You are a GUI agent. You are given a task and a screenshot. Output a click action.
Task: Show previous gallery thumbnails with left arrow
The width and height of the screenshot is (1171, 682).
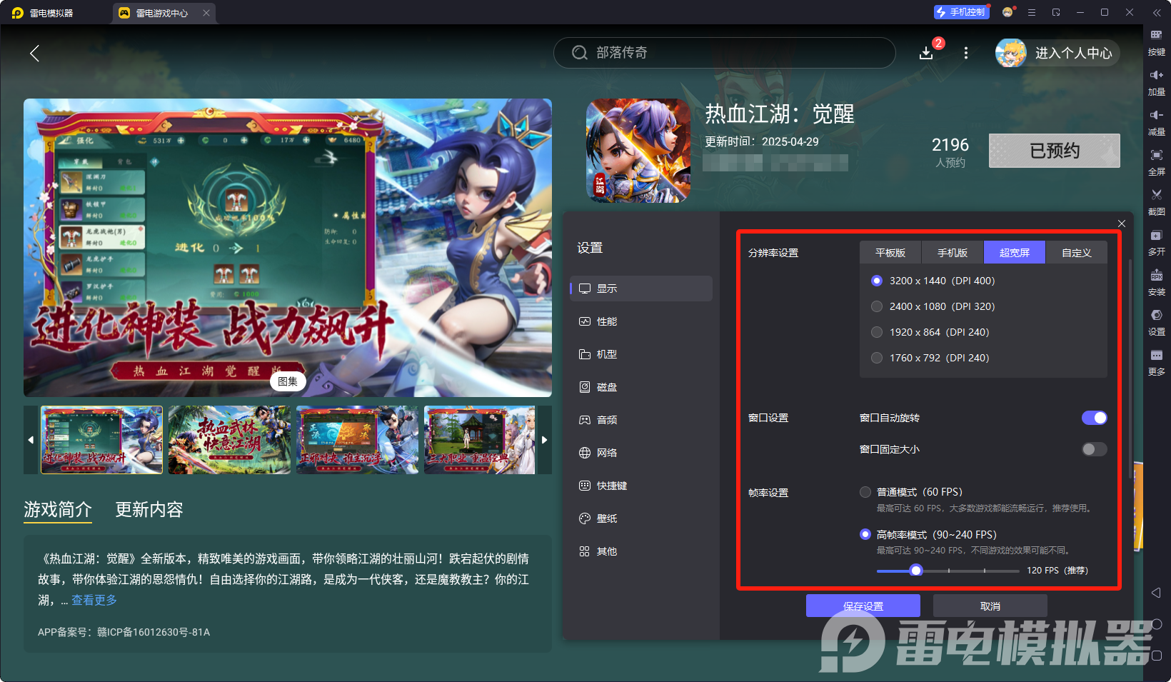pos(31,440)
